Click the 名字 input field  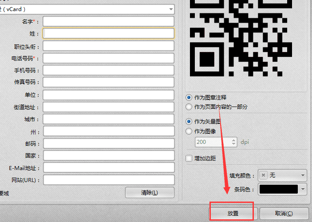(108, 21)
